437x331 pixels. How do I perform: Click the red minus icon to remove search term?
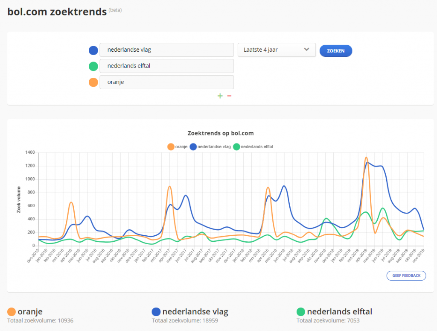point(229,96)
